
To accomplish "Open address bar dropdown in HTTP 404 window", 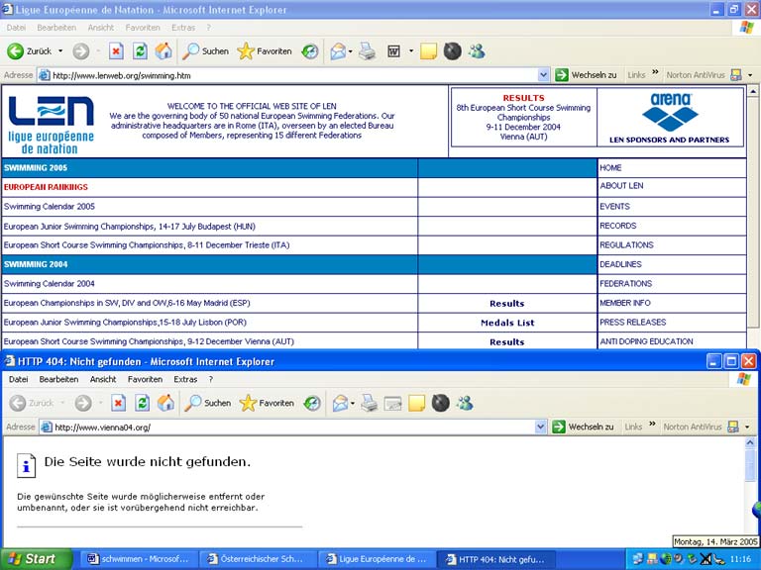I will (x=540, y=427).
